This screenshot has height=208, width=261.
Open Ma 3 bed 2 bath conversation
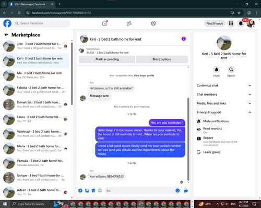35,75
